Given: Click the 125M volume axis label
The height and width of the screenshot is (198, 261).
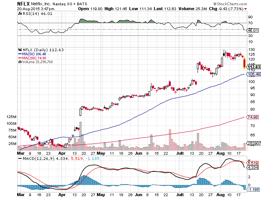Looking at the screenshot, I should click(x=11, y=117).
